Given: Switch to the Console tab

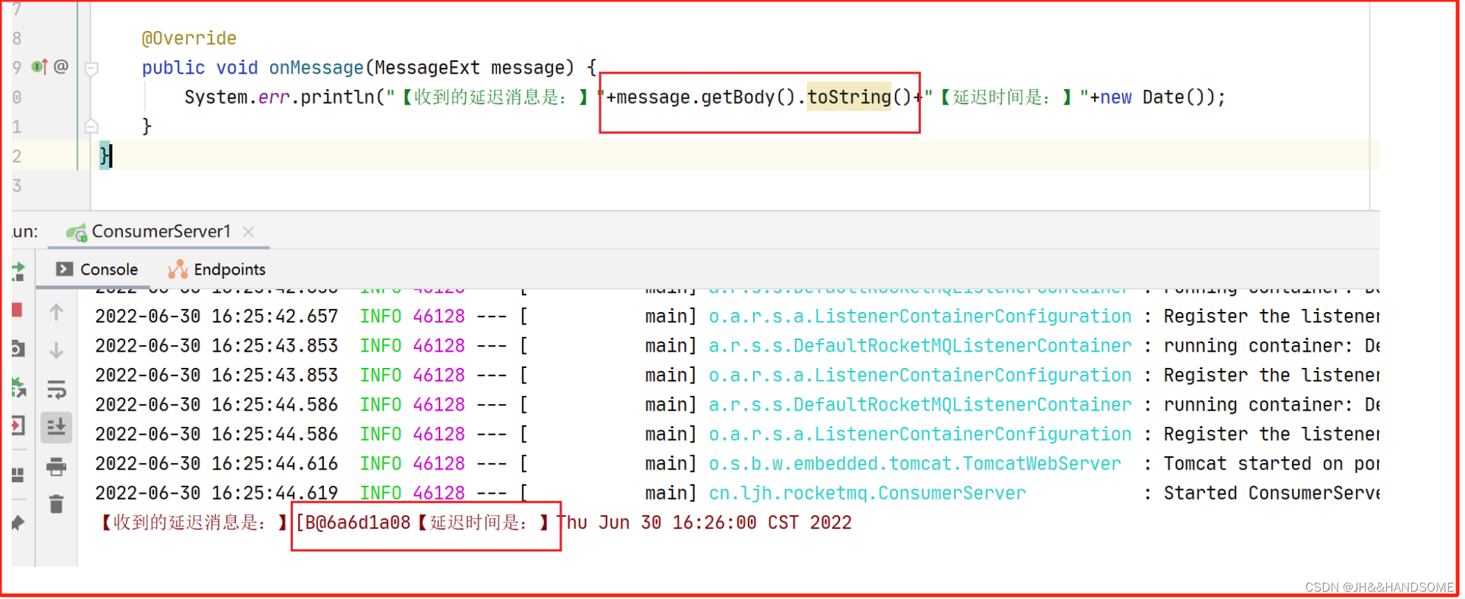Looking at the screenshot, I should coord(97,269).
